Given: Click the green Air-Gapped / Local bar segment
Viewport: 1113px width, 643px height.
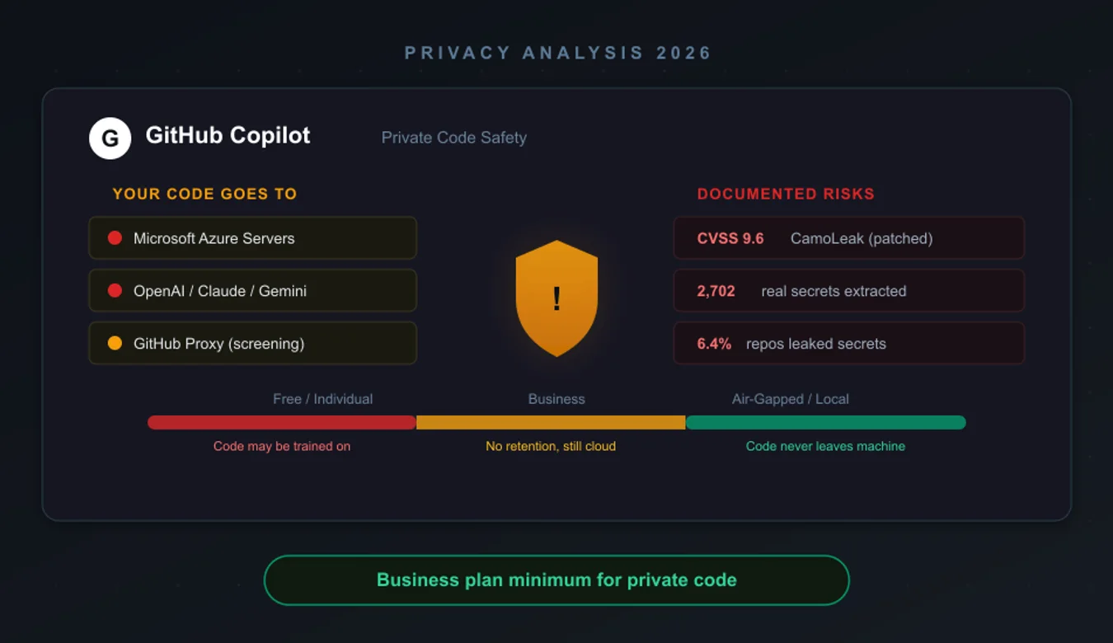Looking at the screenshot, I should point(825,422).
